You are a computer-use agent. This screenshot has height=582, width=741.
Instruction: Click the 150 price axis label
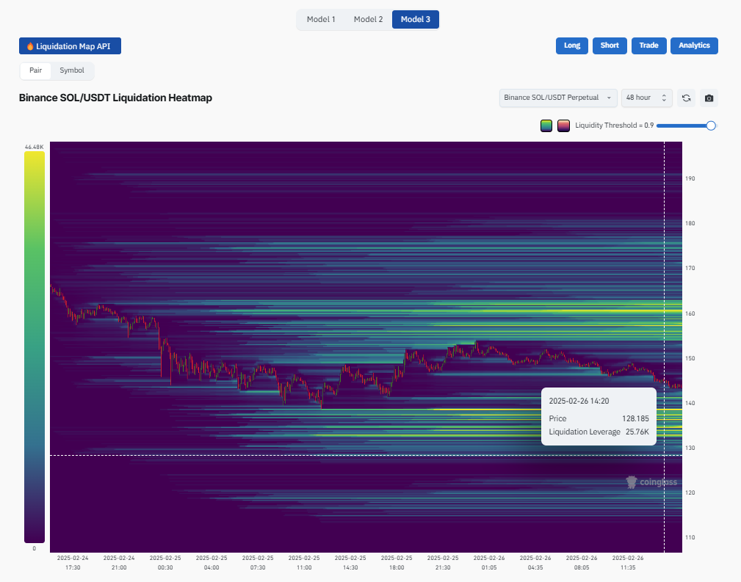click(690, 359)
